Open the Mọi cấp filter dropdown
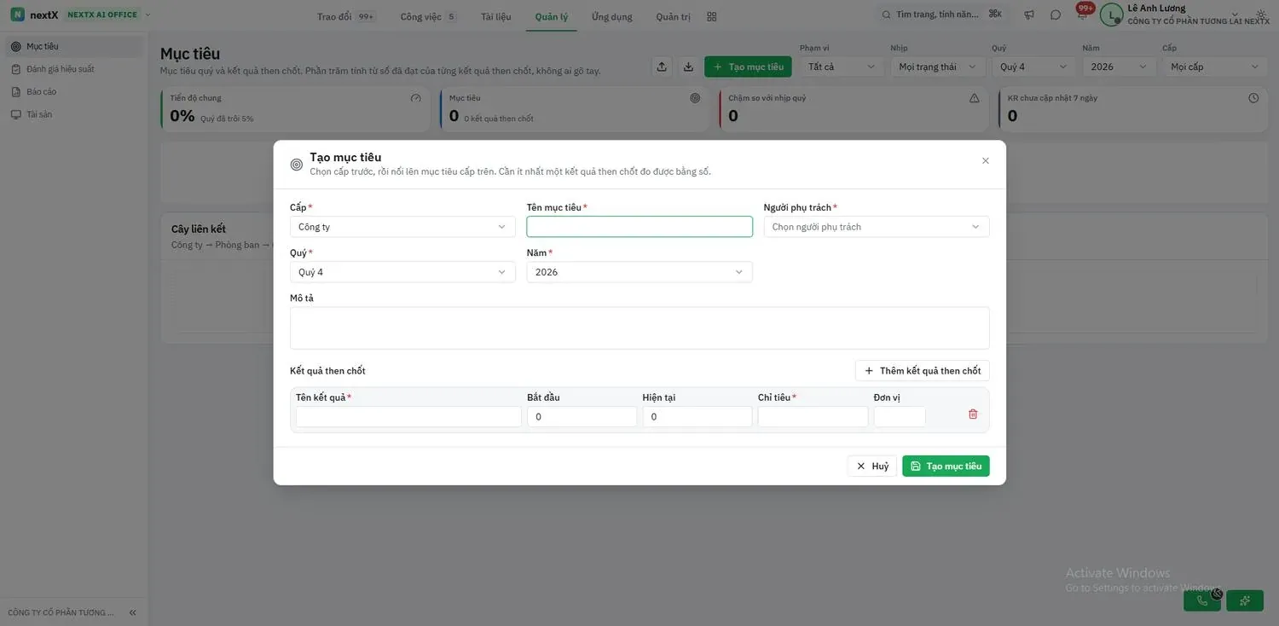 tap(1214, 67)
